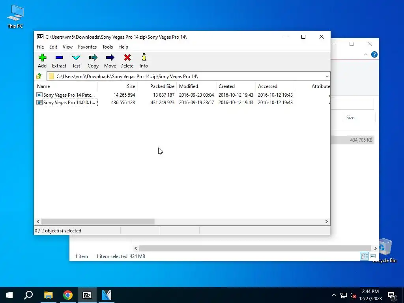Click modified date 2016-09-23 03:04
The width and height of the screenshot is (404, 303).
click(x=196, y=95)
